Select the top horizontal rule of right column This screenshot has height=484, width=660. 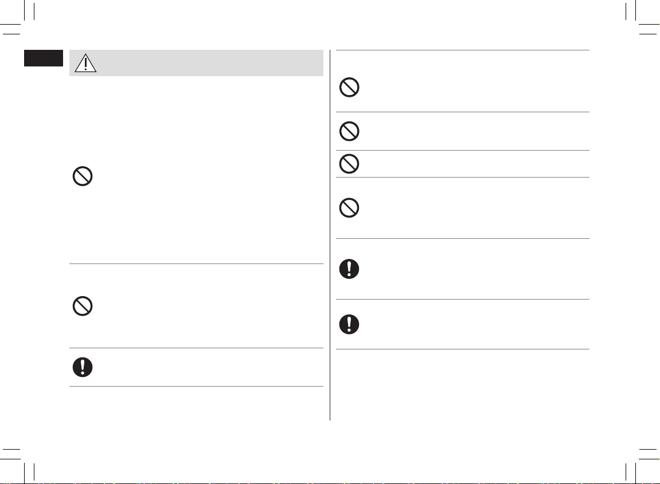tap(463, 50)
